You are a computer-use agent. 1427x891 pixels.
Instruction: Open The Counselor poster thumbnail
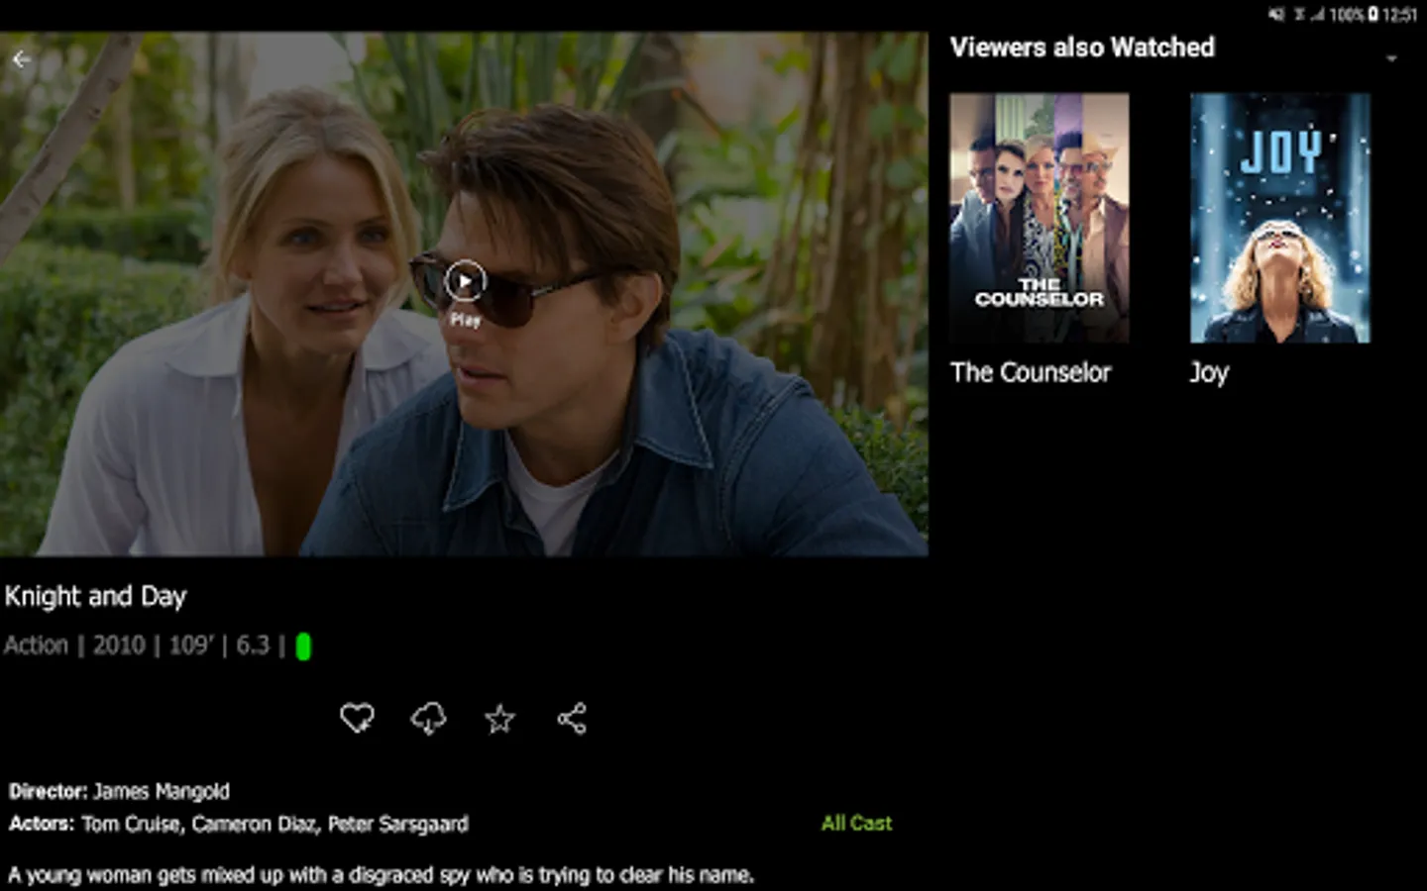pos(1039,218)
